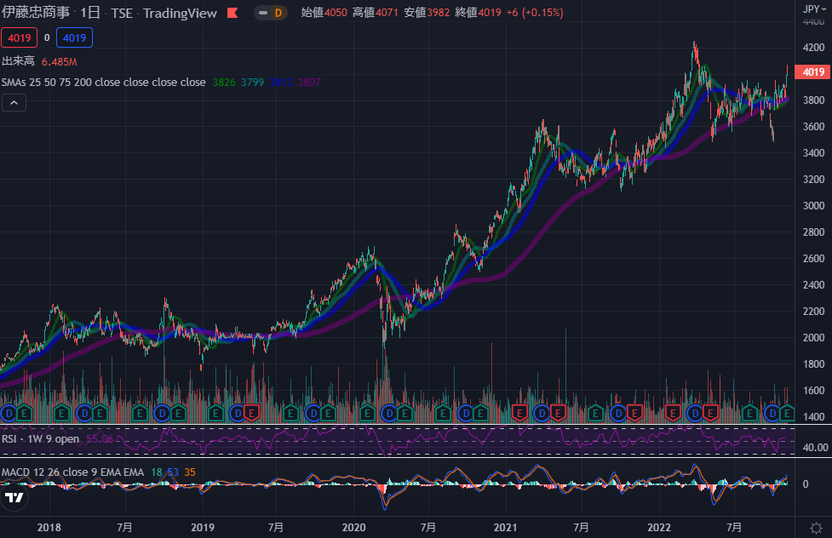Collapse the indicator legend with chevron

(x=14, y=103)
